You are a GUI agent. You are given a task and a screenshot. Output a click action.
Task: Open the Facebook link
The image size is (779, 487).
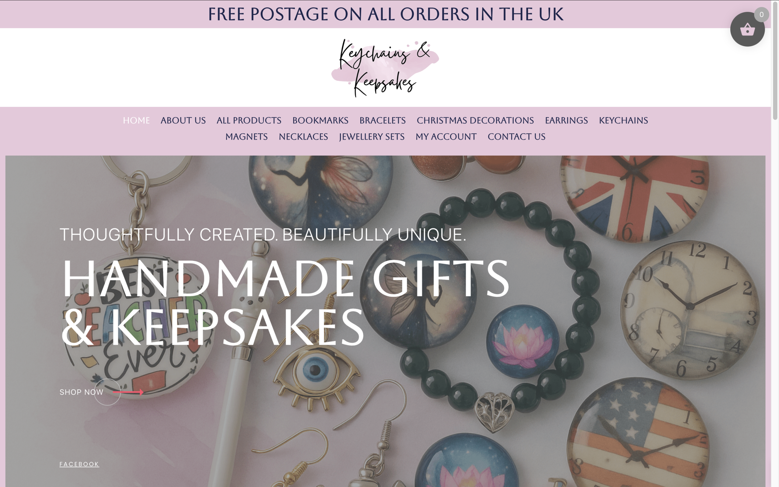pyautogui.click(x=79, y=464)
